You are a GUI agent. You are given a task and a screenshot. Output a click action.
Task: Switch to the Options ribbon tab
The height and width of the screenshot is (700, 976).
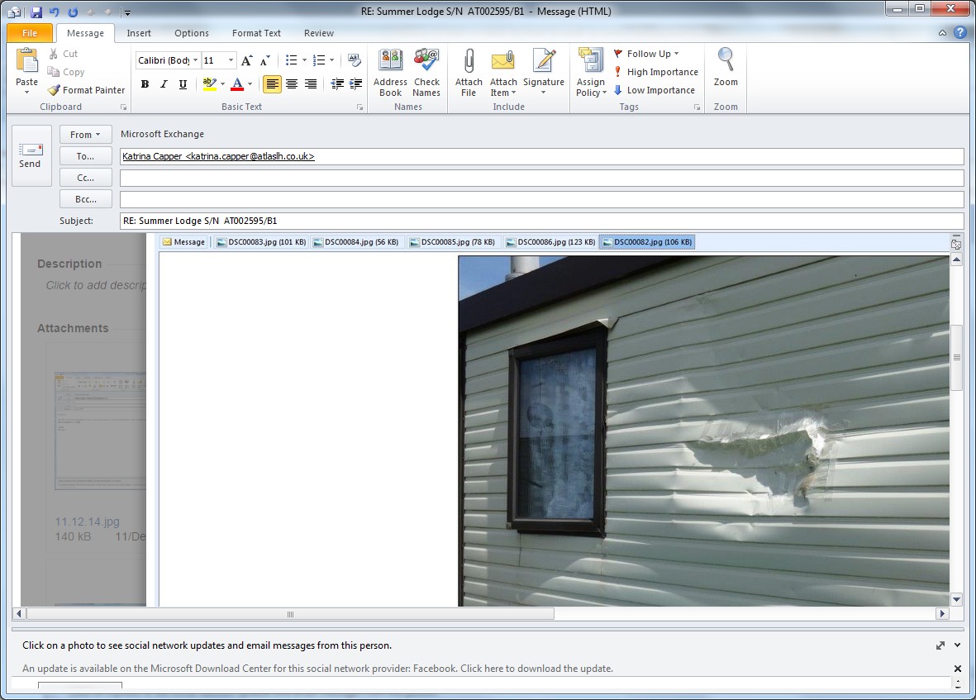(x=191, y=33)
